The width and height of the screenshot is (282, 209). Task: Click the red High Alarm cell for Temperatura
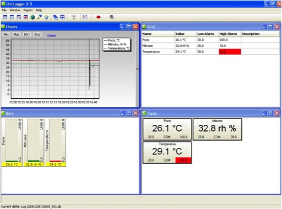(230, 51)
